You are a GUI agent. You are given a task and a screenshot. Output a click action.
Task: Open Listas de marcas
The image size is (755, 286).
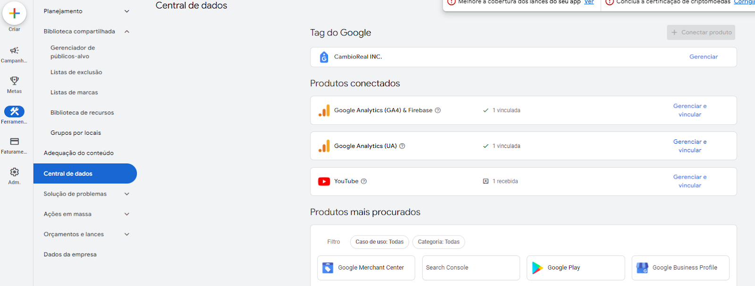click(x=74, y=92)
